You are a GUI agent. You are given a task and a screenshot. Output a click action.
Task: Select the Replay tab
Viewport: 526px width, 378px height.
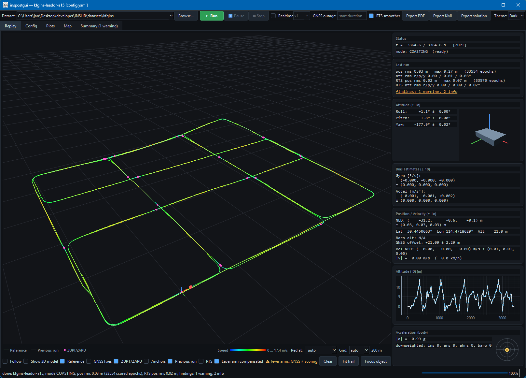coord(11,26)
